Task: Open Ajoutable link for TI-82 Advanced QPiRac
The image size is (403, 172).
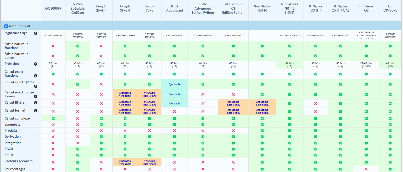Action: [x=175, y=84]
